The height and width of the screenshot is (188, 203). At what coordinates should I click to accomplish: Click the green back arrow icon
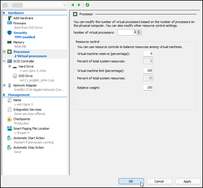73,5
